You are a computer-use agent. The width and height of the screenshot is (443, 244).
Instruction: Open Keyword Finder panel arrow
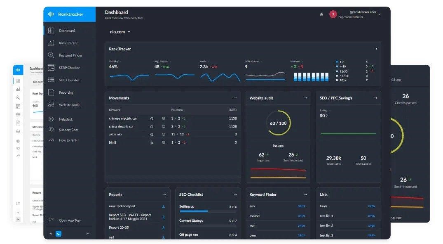point(305,194)
